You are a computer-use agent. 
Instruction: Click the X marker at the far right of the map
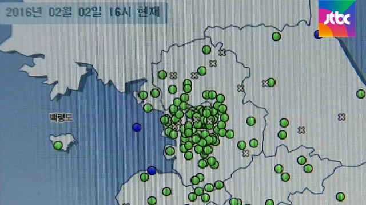coord(342,117)
